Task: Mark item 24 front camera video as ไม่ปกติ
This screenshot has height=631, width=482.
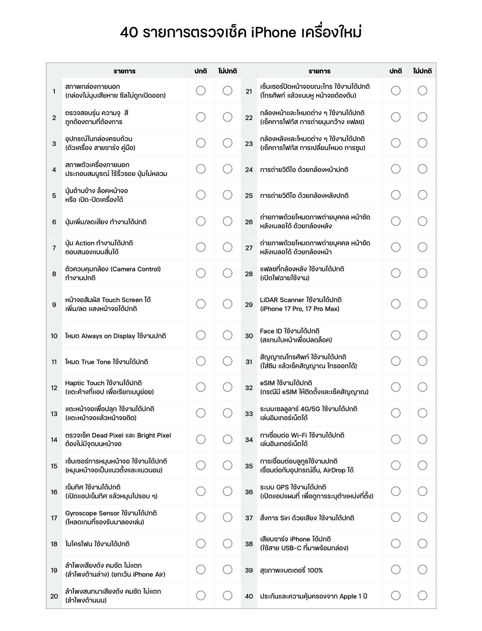Action: pyautogui.click(x=422, y=169)
